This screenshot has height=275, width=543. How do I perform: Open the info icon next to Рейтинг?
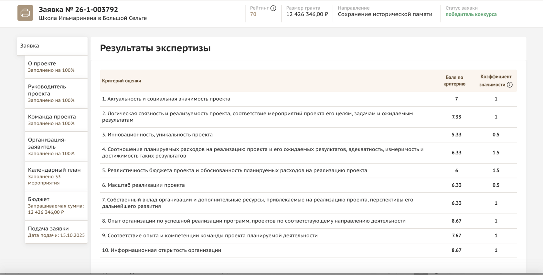pos(273,8)
